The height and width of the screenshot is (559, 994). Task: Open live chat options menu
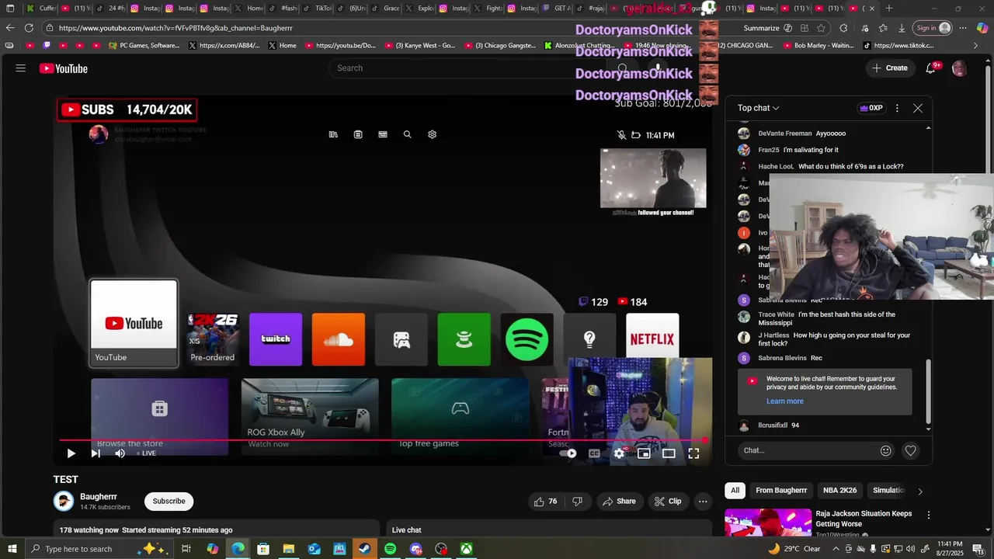coord(897,108)
